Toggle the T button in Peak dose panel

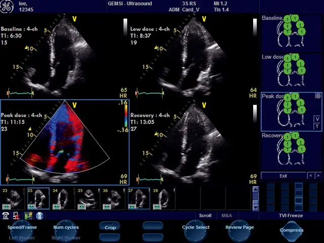(317, 126)
